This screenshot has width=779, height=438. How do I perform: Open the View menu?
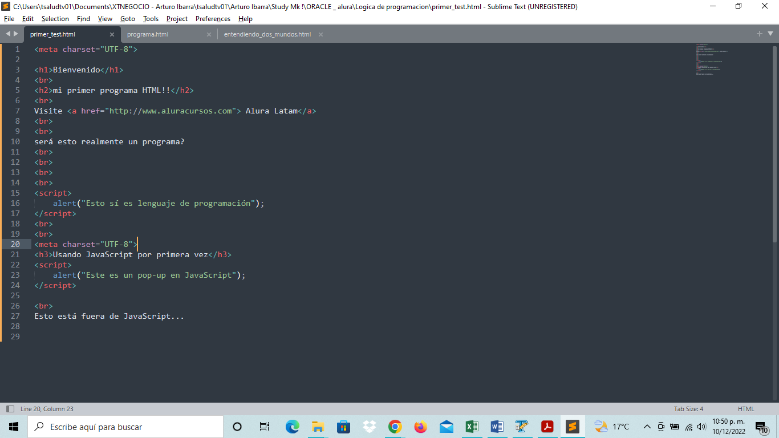coord(105,19)
